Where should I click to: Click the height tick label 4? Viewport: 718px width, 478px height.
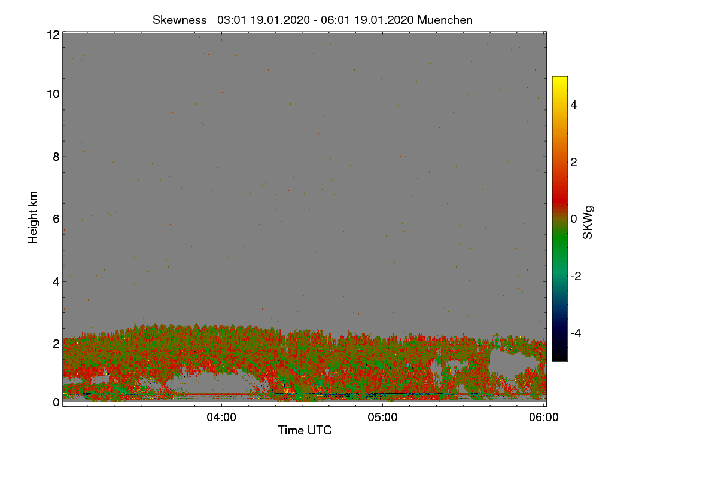tap(56, 281)
